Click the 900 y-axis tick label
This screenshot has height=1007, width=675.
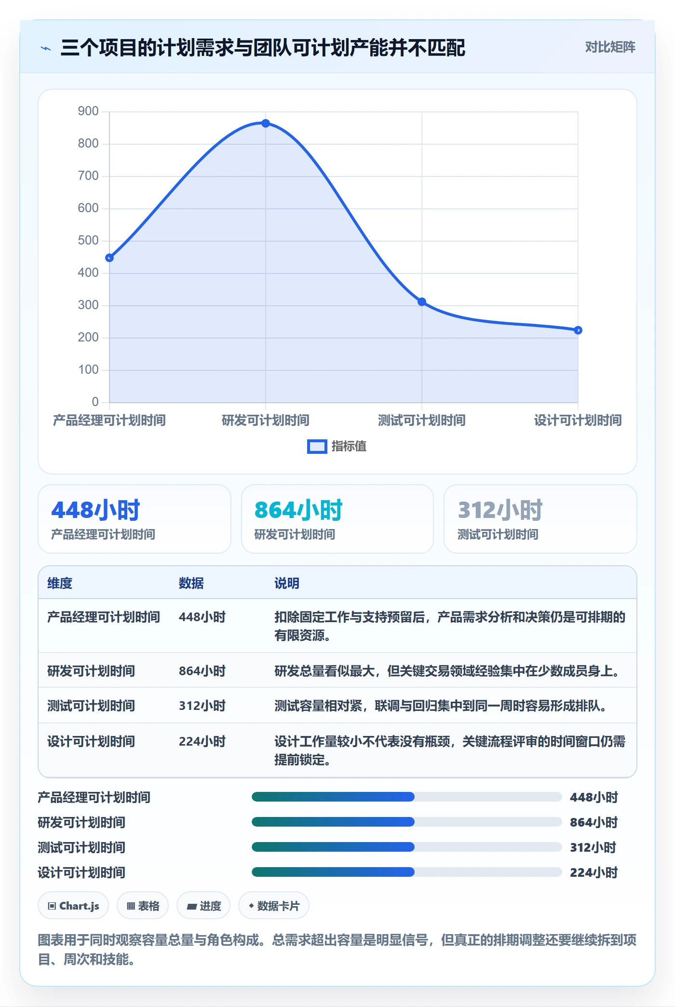[x=88, y=111]
